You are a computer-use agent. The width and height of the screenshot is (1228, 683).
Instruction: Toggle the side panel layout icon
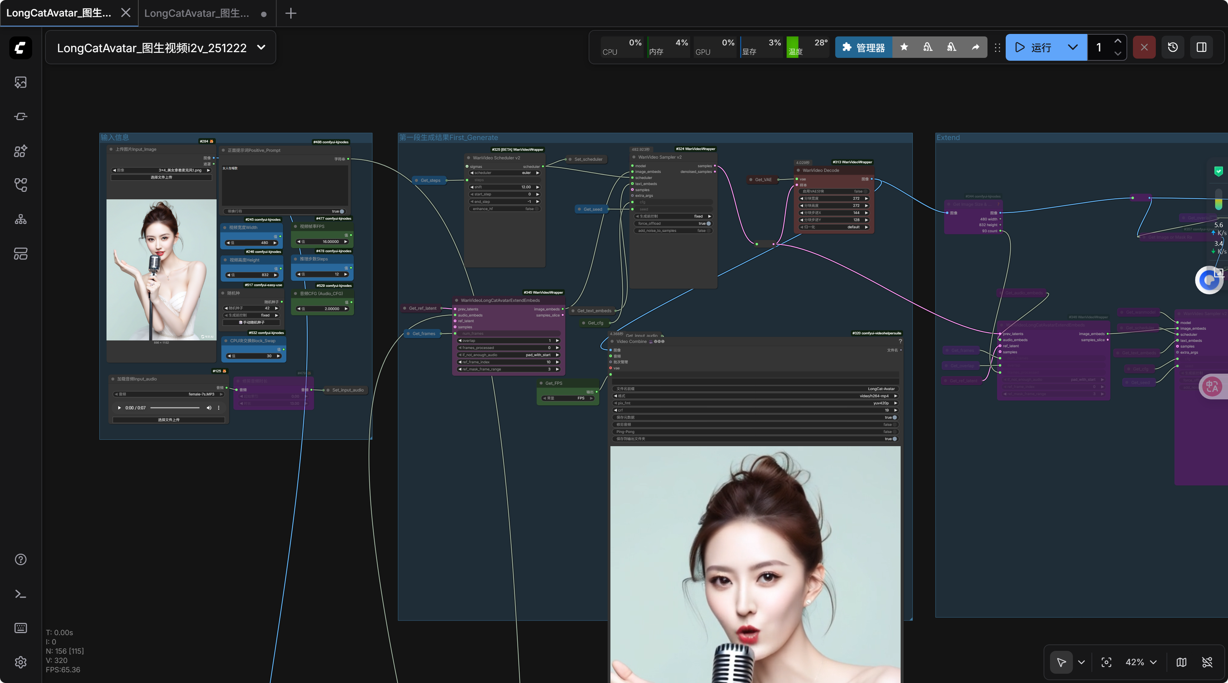(1201, 47)
